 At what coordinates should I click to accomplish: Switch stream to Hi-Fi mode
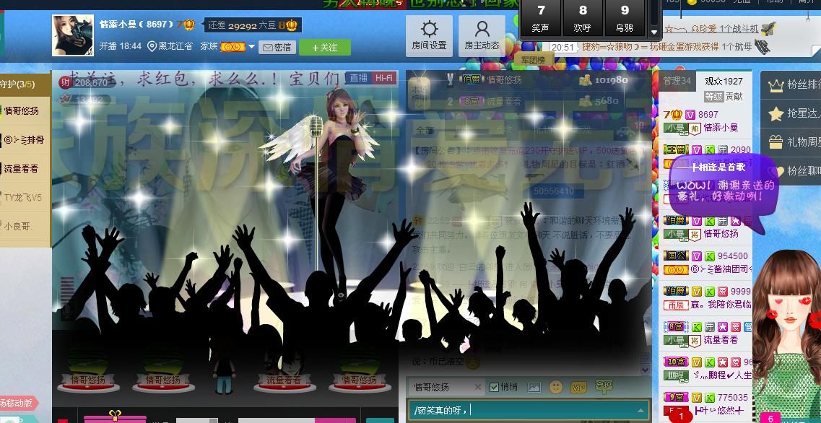(383, 78)
